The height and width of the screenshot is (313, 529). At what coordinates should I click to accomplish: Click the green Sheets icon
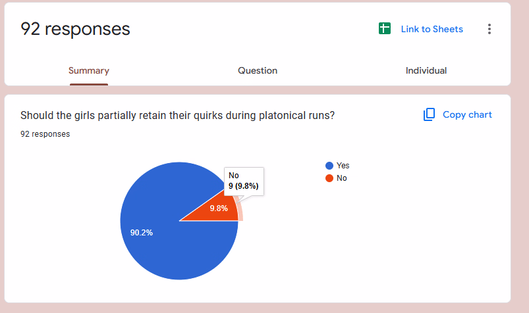point(385,29)
